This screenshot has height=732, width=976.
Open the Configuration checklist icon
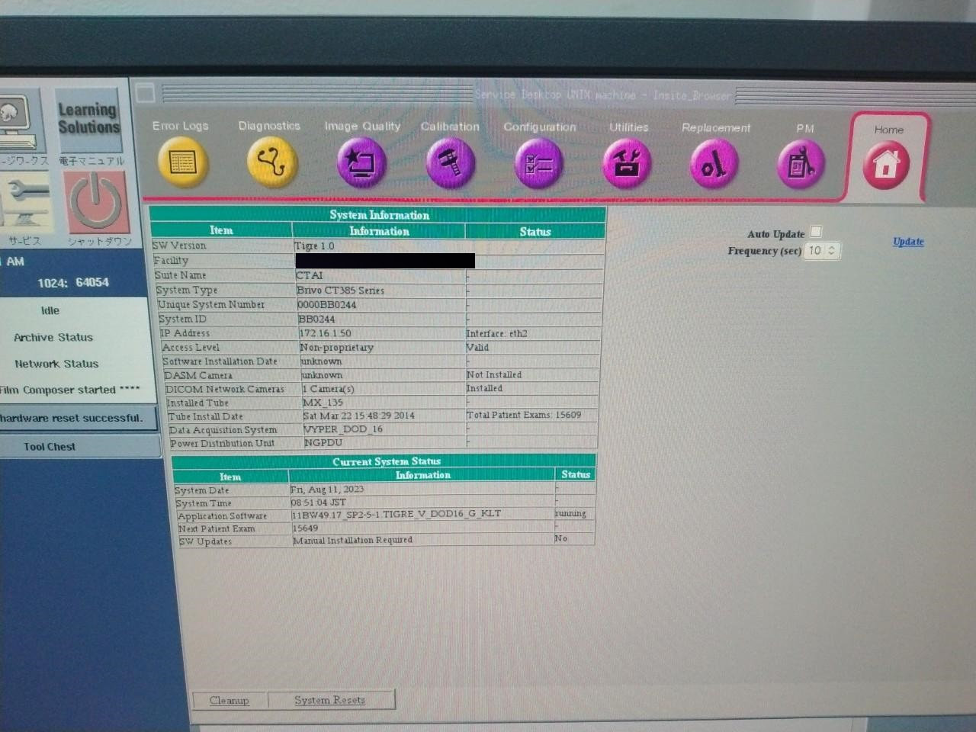tap(538, 163)
